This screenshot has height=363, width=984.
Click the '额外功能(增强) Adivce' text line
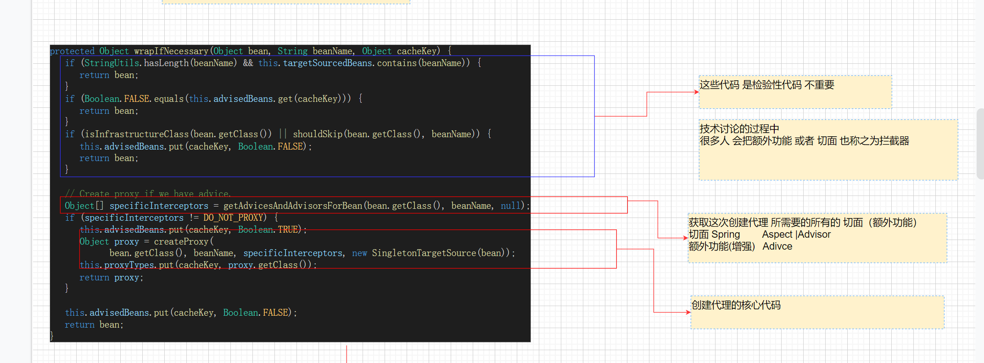740,246
